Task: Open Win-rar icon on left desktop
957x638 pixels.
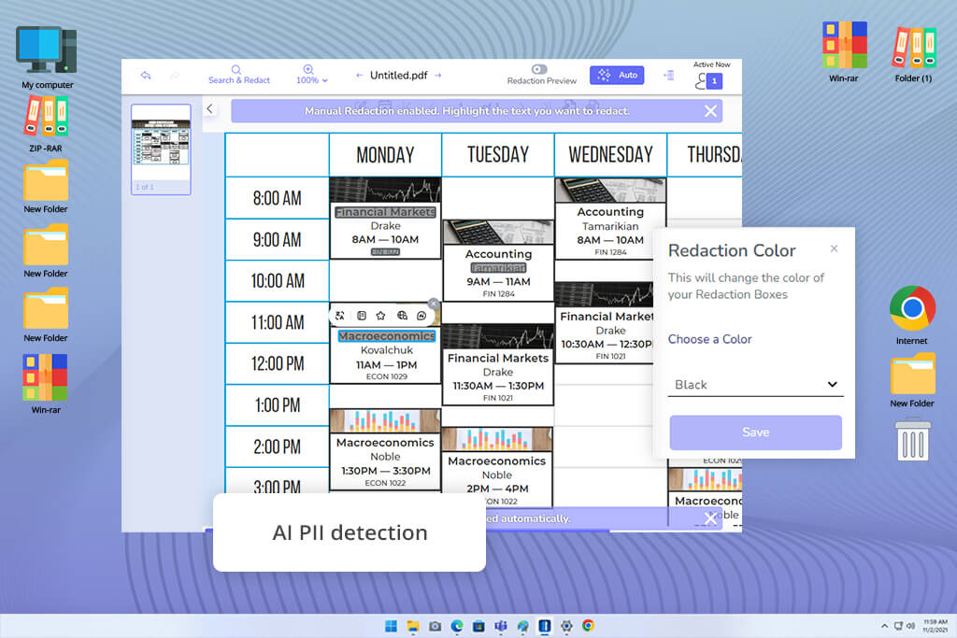Action: click(x=46, y=383)
